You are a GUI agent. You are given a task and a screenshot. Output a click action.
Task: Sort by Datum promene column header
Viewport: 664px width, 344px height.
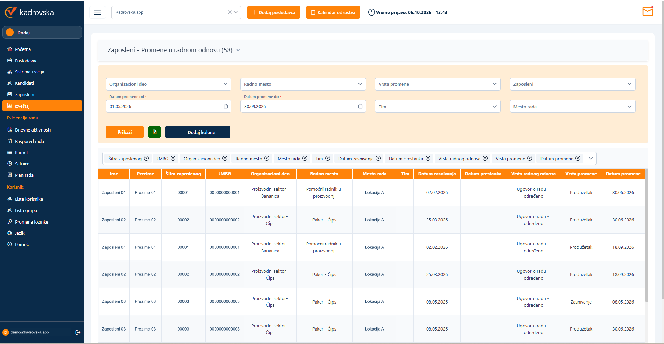[x=623, y=174]
